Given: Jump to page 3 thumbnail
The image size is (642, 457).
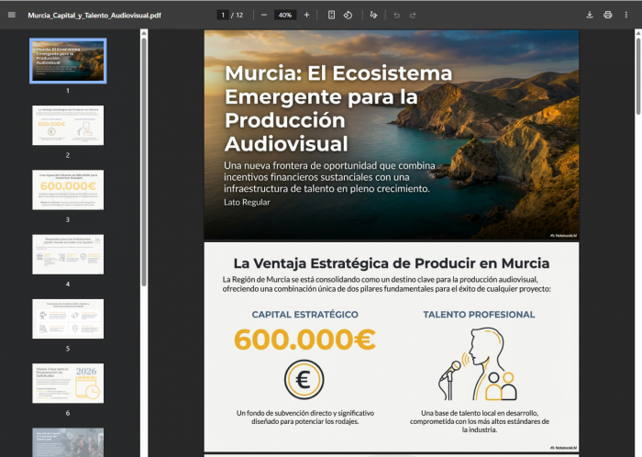Looking at the screenshot, I should click(68, 189).
